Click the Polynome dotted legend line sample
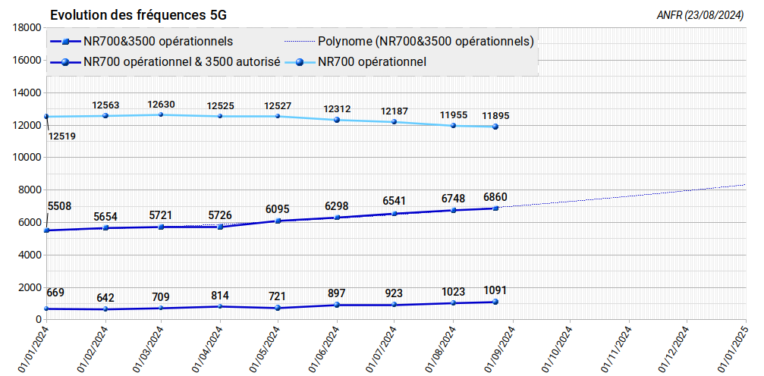The image size is (764, 376). coord(300,42)
